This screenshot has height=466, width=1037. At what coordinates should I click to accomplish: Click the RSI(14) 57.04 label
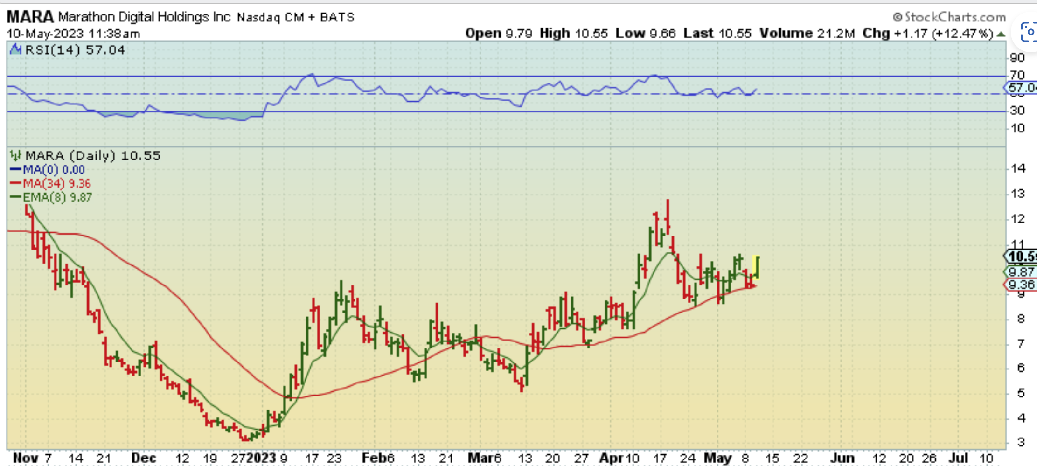[75, 49]
